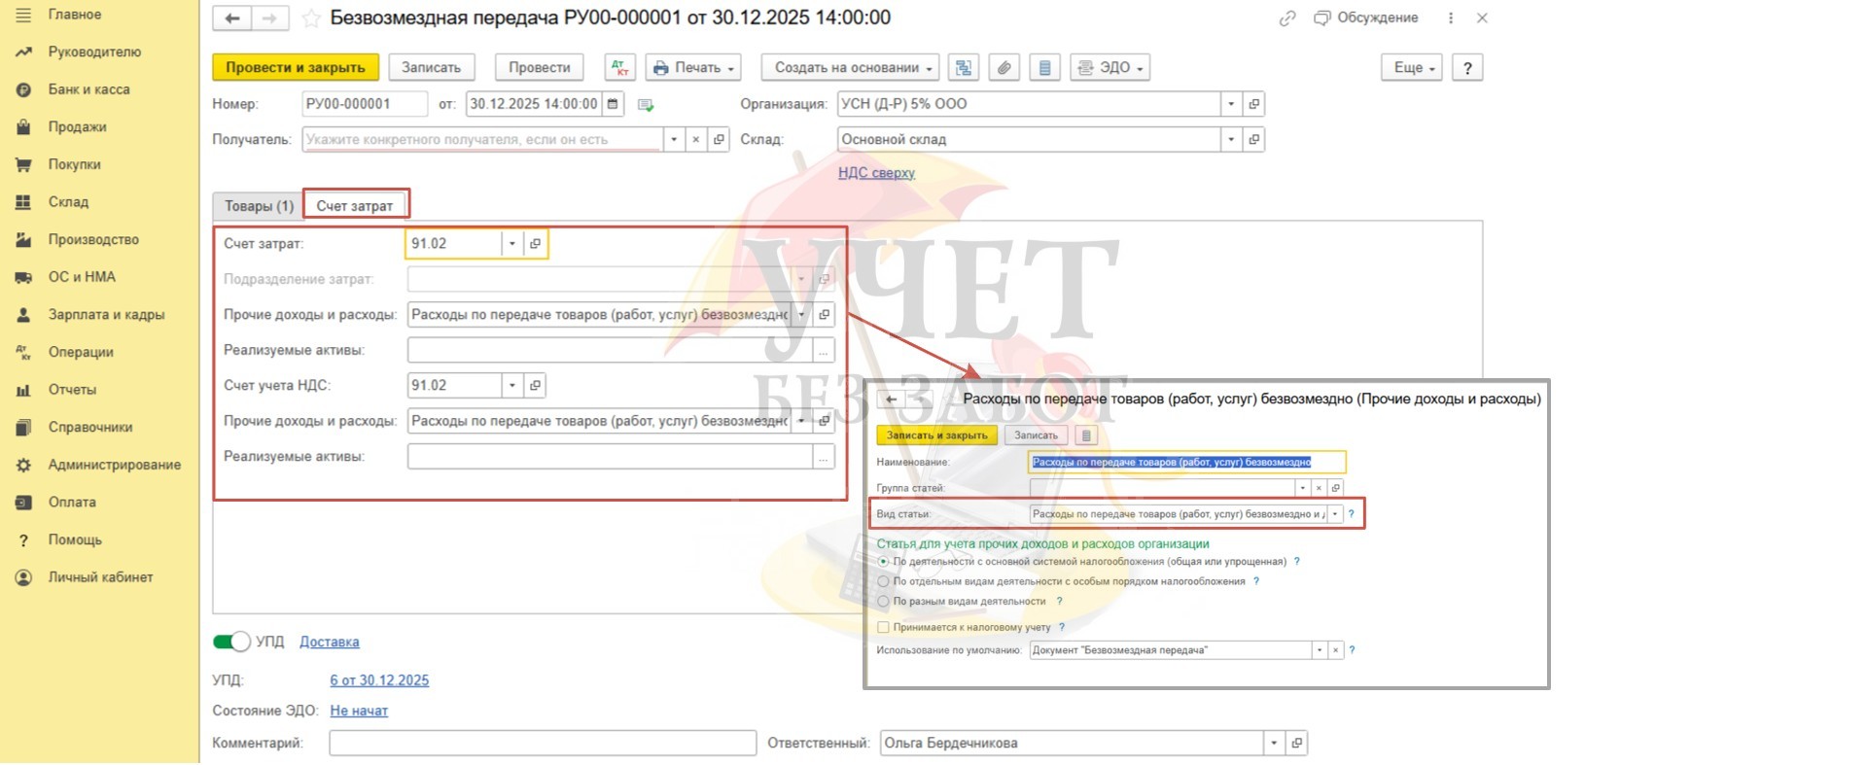Viewport: 1867px width, 765px height.
Task: Go back using the document's left arrow
Action: (232, 18)
